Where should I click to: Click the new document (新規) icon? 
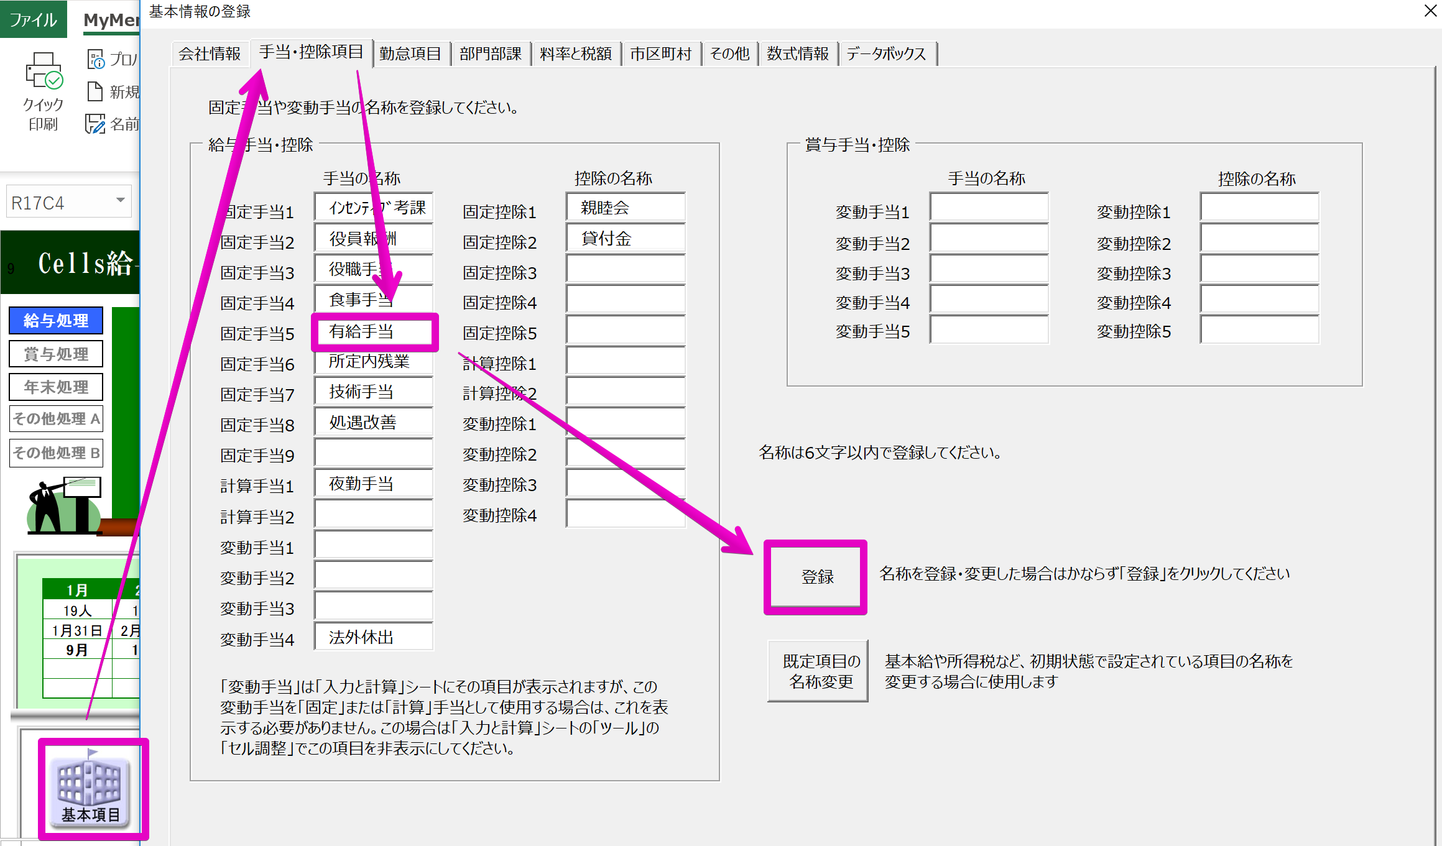[95, 91]
